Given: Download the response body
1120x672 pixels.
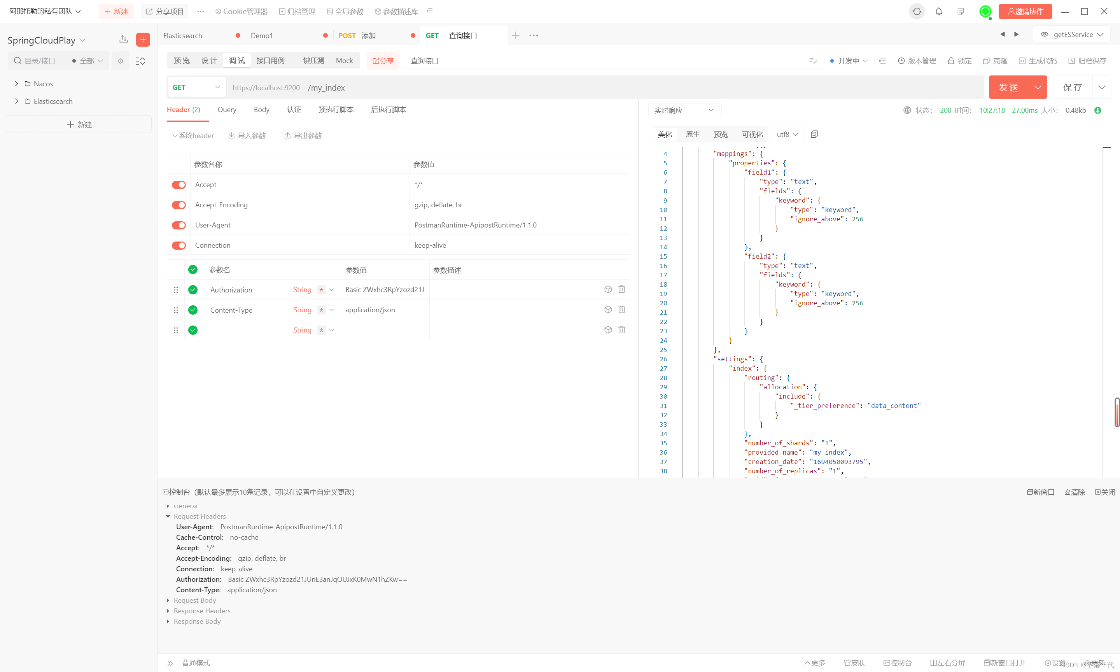Looking at the screenshot, I should tap(1098, 110).
